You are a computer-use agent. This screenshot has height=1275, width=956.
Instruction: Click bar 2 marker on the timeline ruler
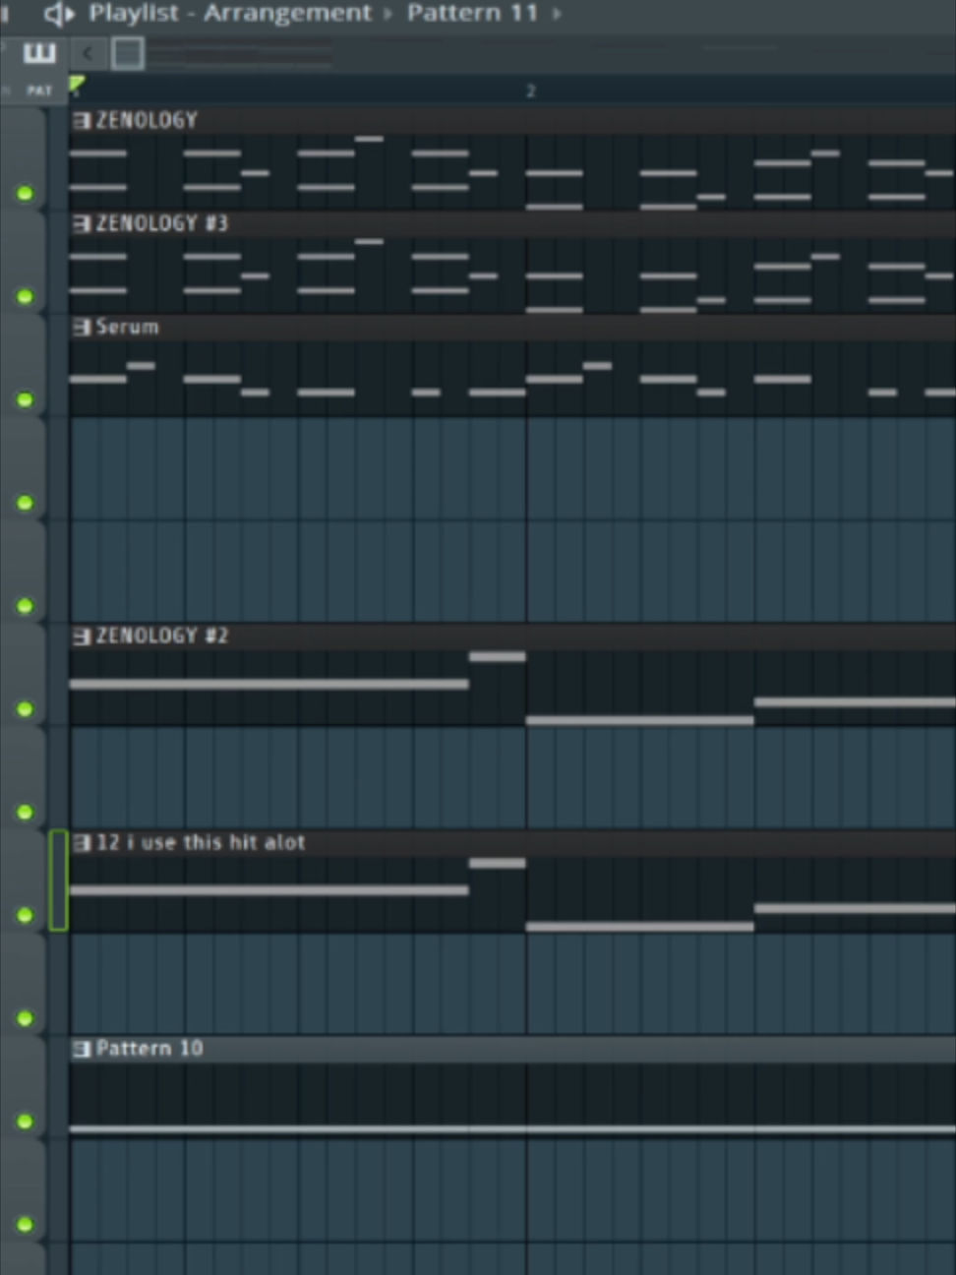click(x=530, y=91)
